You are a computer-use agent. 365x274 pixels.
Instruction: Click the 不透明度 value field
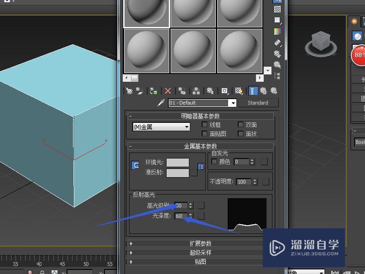tap(244, 182)
